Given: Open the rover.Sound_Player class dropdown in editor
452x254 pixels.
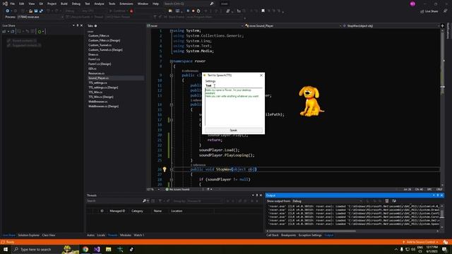Looking at the screenshot, I should [292, 26].
